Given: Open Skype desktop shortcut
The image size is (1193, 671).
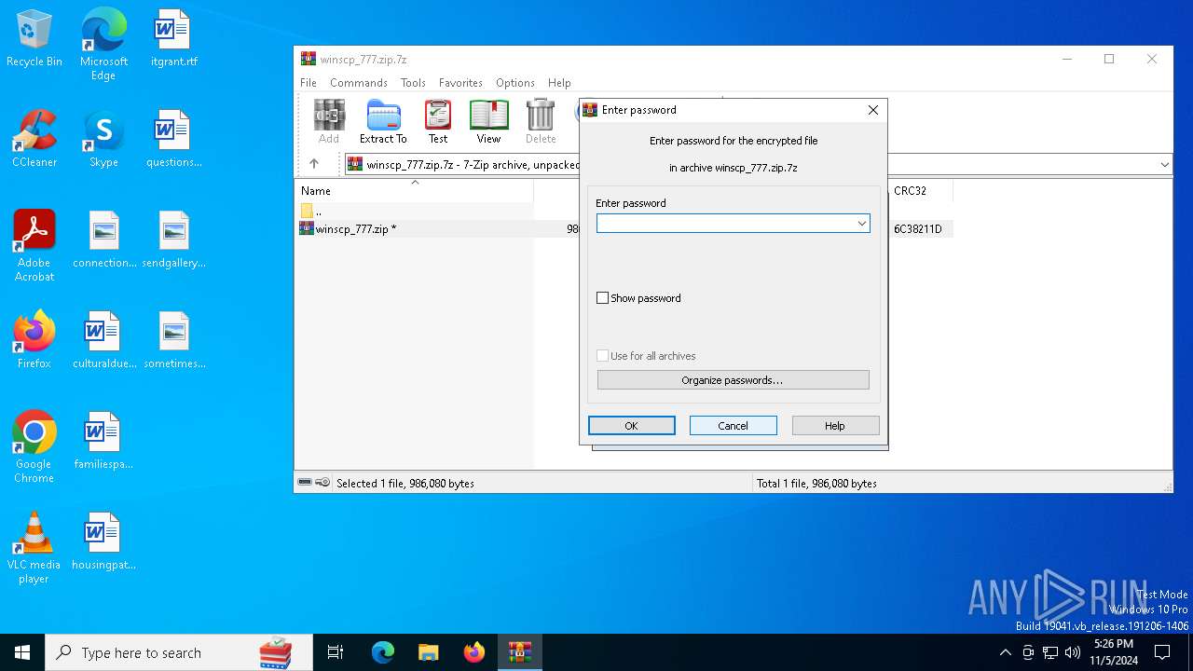Looking at the screenshot, I should pyautogui.click(x=103, y=140).
